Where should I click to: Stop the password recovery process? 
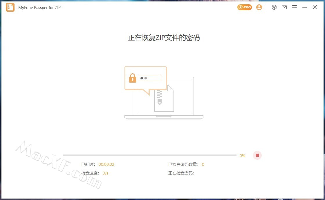point(257,155)
